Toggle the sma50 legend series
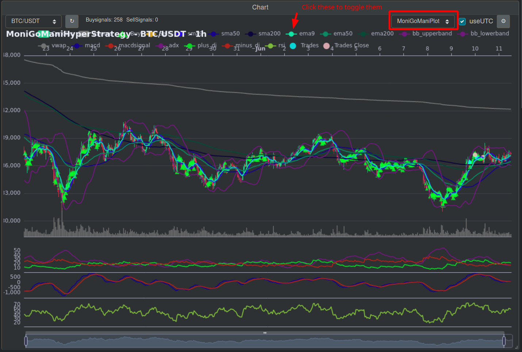 click(224, 34)
